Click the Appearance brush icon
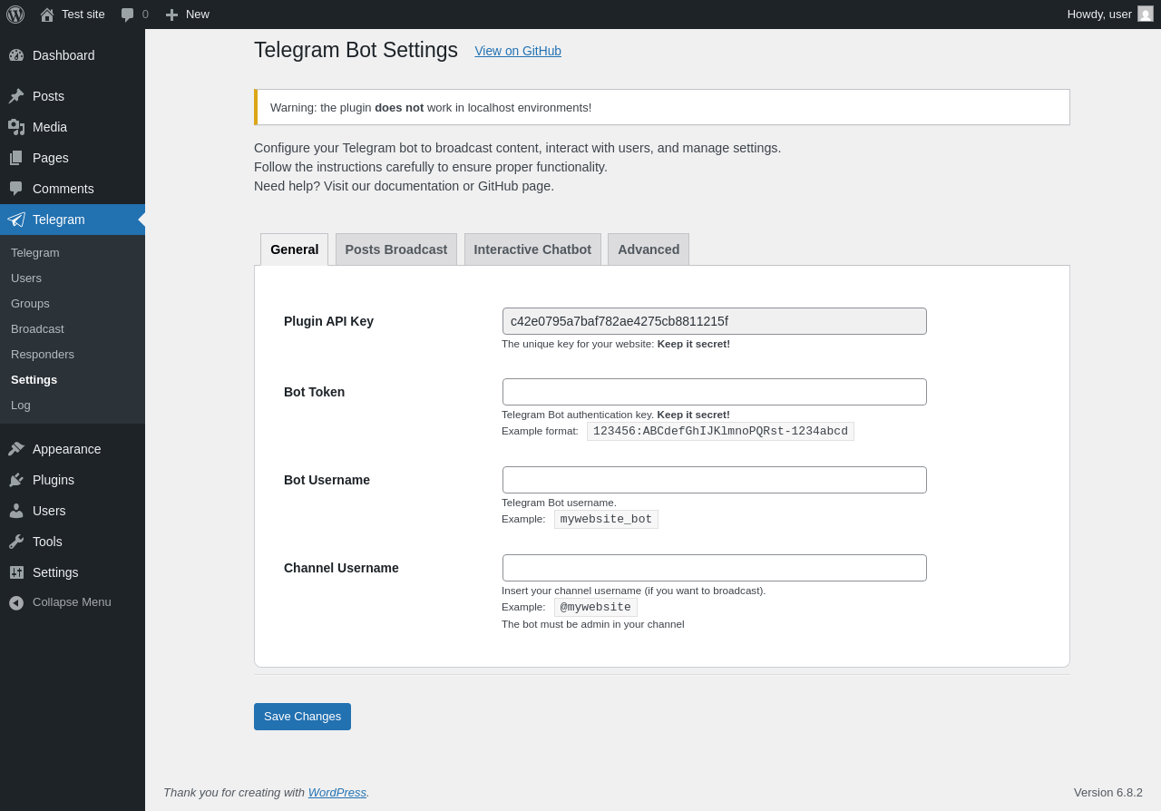This screenshot has height=811, width=1161. 16,449
